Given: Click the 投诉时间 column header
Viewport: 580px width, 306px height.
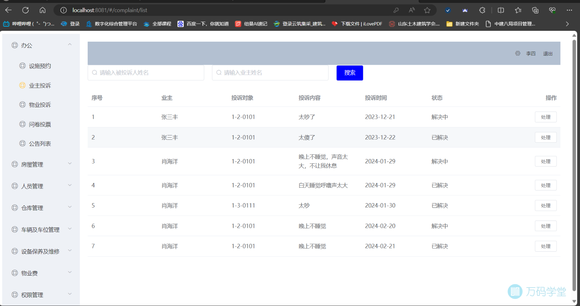Looking at the screenshot, I should (376, 98).
